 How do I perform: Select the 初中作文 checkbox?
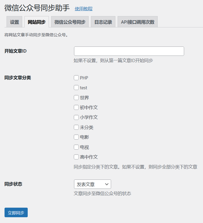pos(76,107)
